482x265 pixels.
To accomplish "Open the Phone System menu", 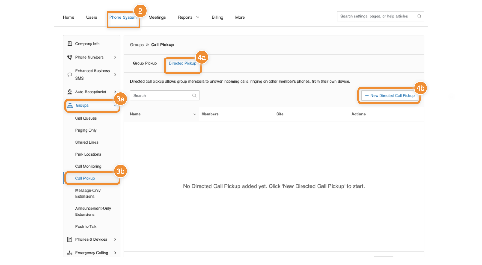I will (123, 17).
